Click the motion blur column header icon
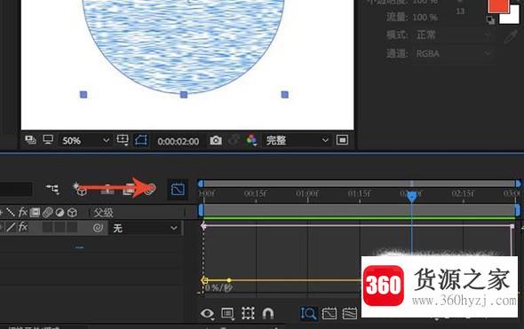The width and height of the screenshot is (524, 329). [x=47, y=212]
